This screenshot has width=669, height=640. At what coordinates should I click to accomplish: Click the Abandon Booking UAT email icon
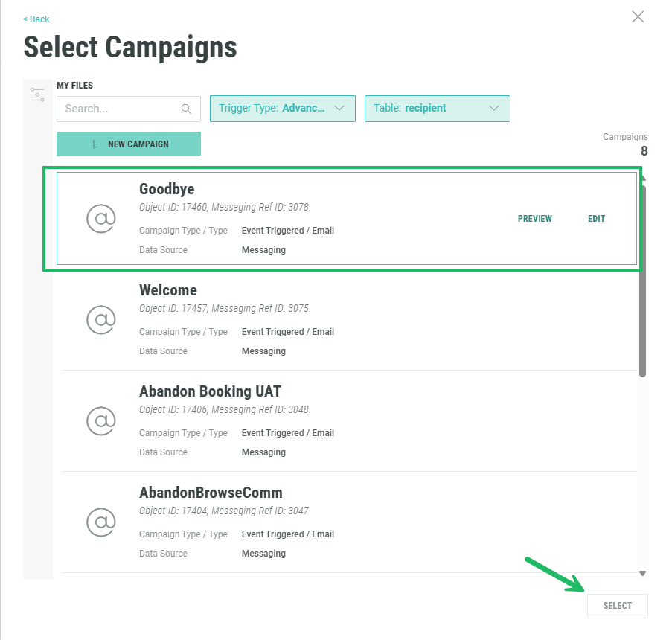coord(101,420)
